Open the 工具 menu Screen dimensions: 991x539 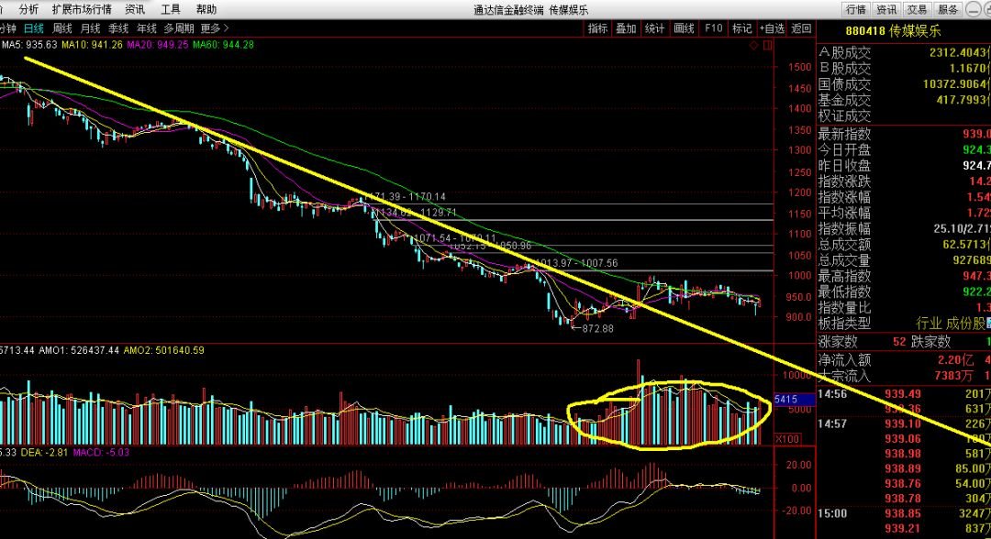171,9
